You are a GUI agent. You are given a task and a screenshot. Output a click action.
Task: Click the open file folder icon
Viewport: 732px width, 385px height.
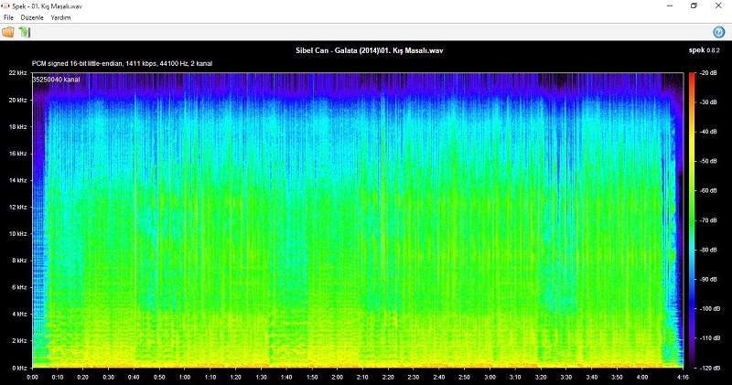8,32
